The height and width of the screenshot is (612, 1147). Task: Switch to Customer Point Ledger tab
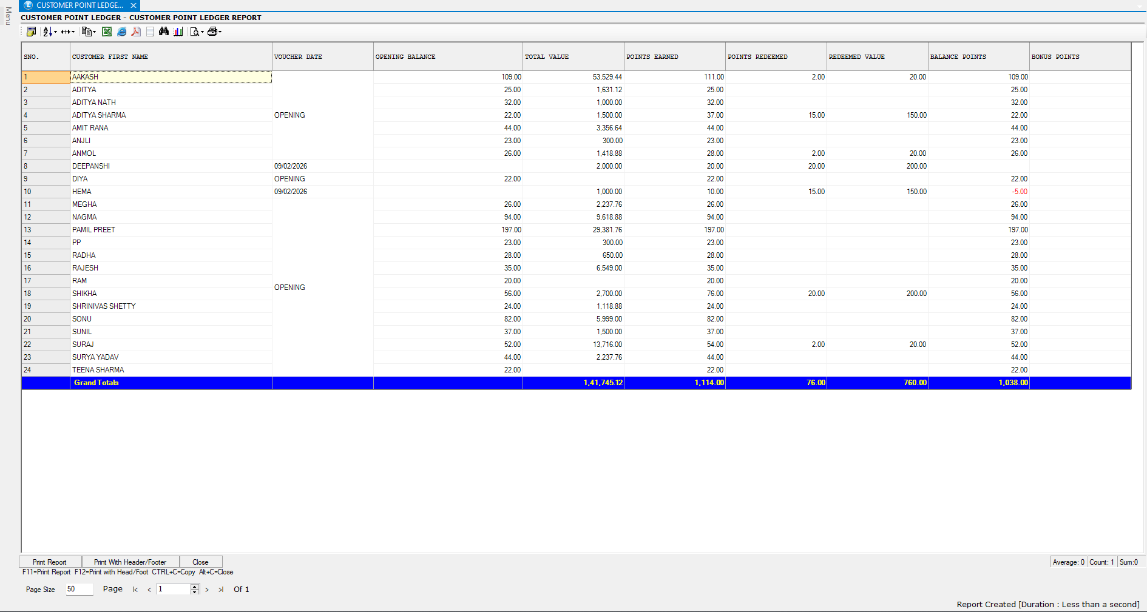point(79,5)
